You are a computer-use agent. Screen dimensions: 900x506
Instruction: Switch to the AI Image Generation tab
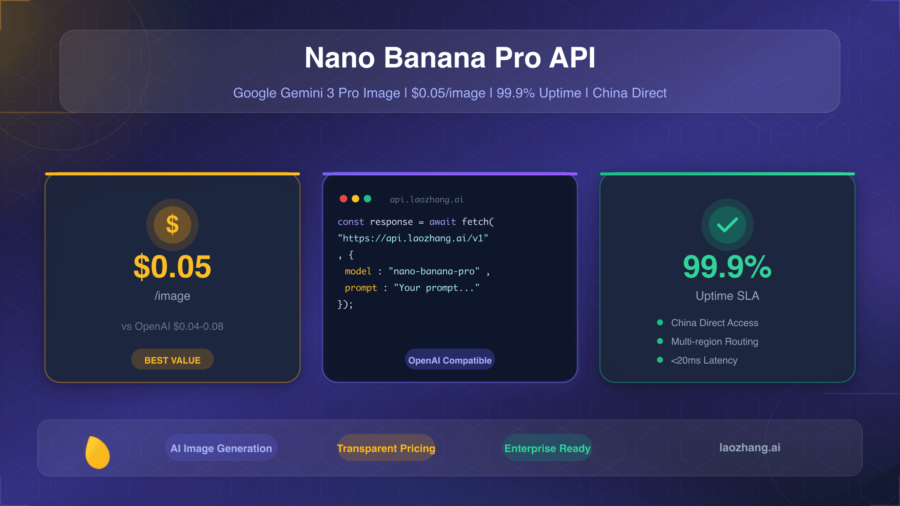point(221,448)
